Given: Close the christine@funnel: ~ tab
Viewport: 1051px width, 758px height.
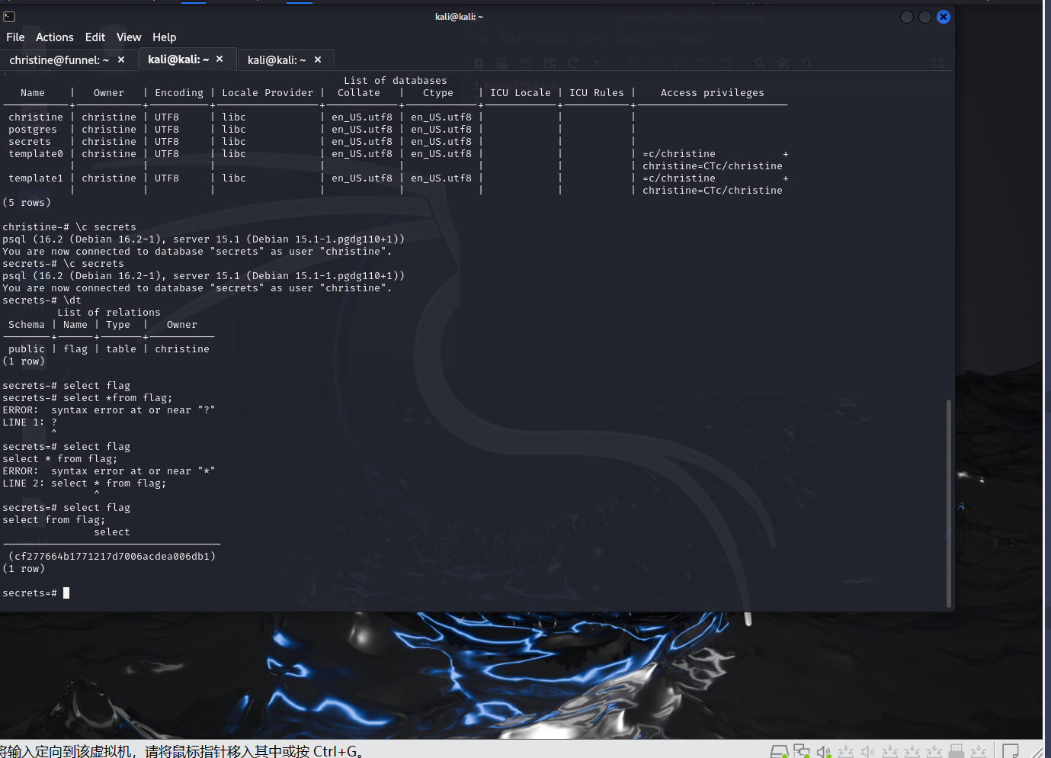Looking at the screenshot, I should pyautogui.click(x=121, y=59).
